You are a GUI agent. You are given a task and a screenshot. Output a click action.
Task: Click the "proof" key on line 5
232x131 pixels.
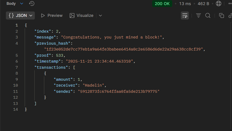click(x=43, y=55)
